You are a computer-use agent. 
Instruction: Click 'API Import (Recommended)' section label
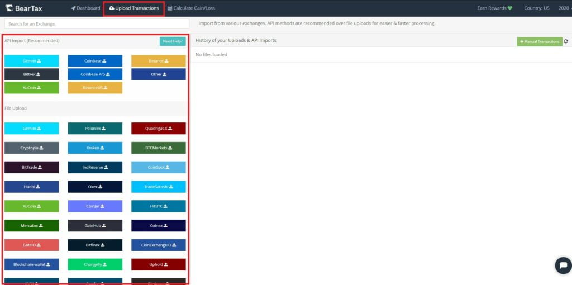[32, 41]
